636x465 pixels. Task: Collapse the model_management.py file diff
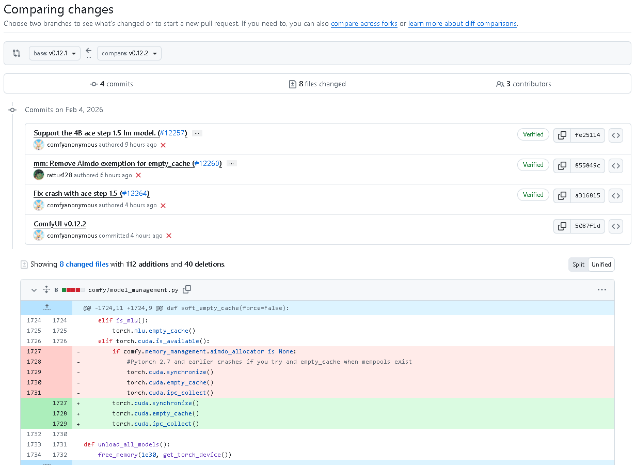34,290
